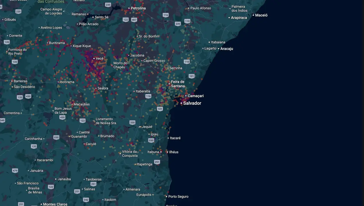The height and width of the screenshot is (206, 364).
Task: Select the Itacaré label
Action: 175,138
